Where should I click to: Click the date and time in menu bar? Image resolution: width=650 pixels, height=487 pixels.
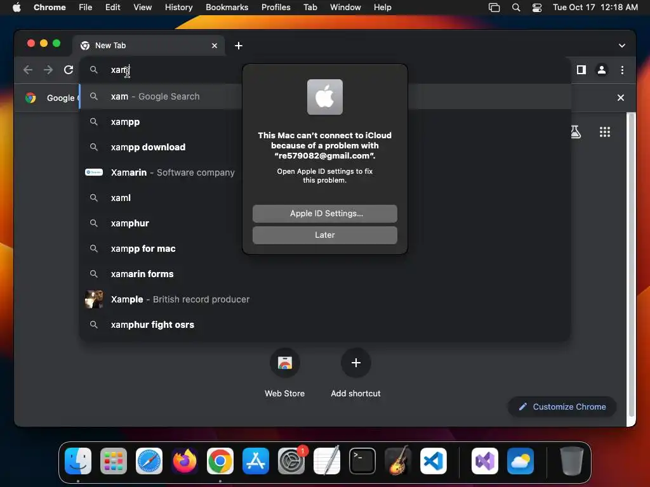595,7
